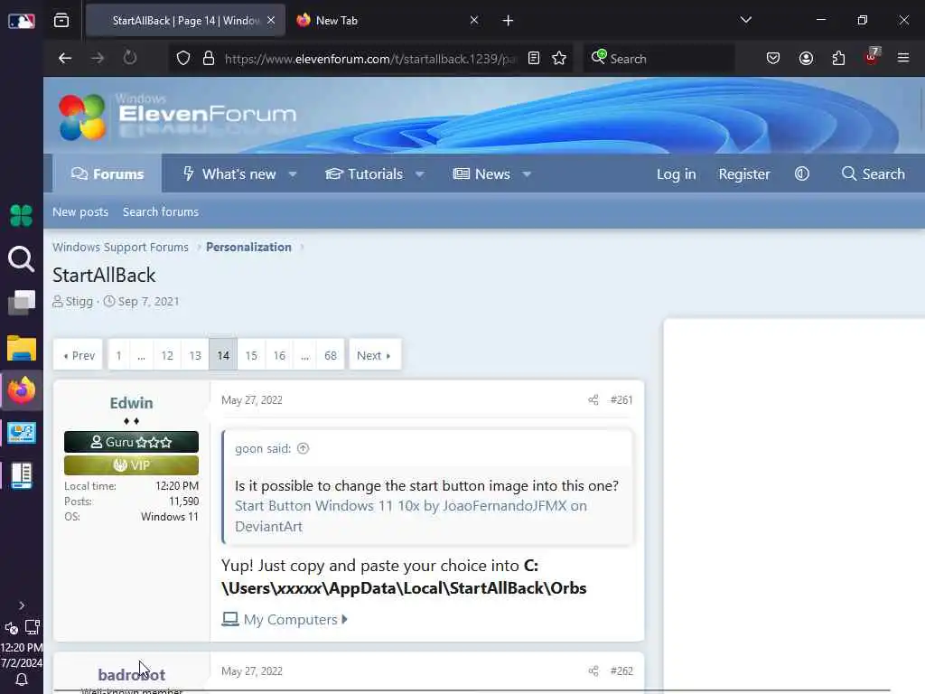Open taskbar search magnifier
925x694 pixels.
[22, 259]
